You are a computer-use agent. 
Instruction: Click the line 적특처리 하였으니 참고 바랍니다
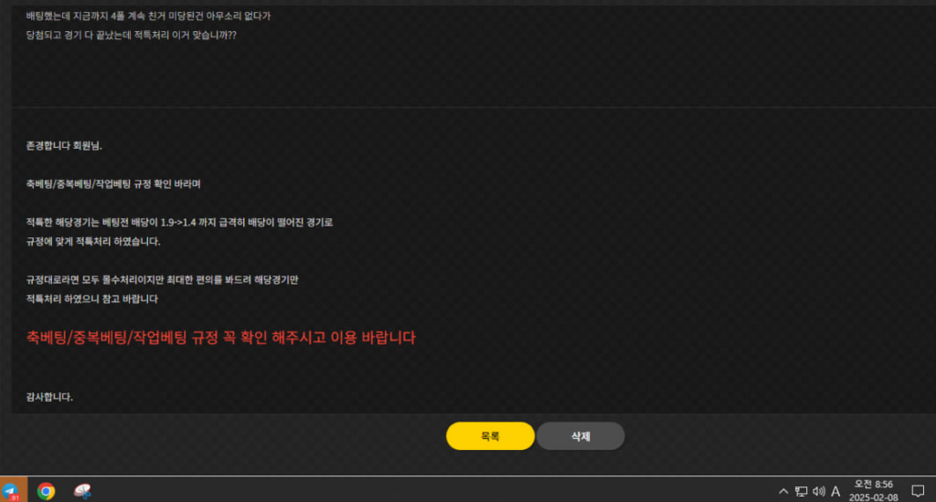tap(92, 298)
